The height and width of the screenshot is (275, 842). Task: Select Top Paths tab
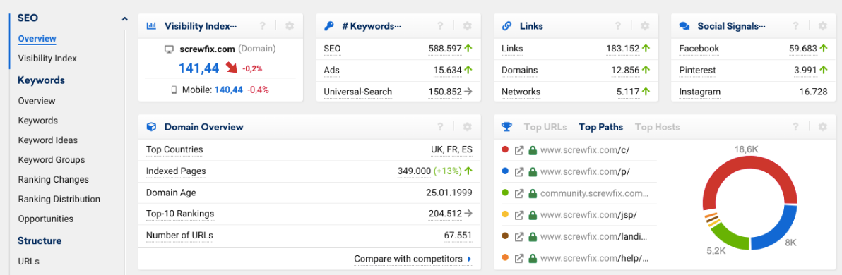pos(601,127)
